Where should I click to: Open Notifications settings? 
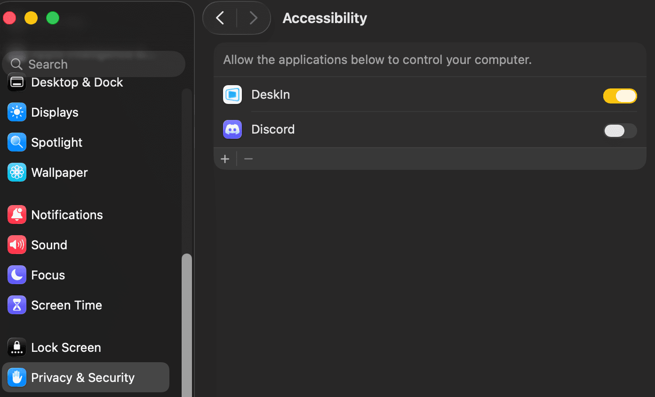pyautogui.click(x=67, y=214)
